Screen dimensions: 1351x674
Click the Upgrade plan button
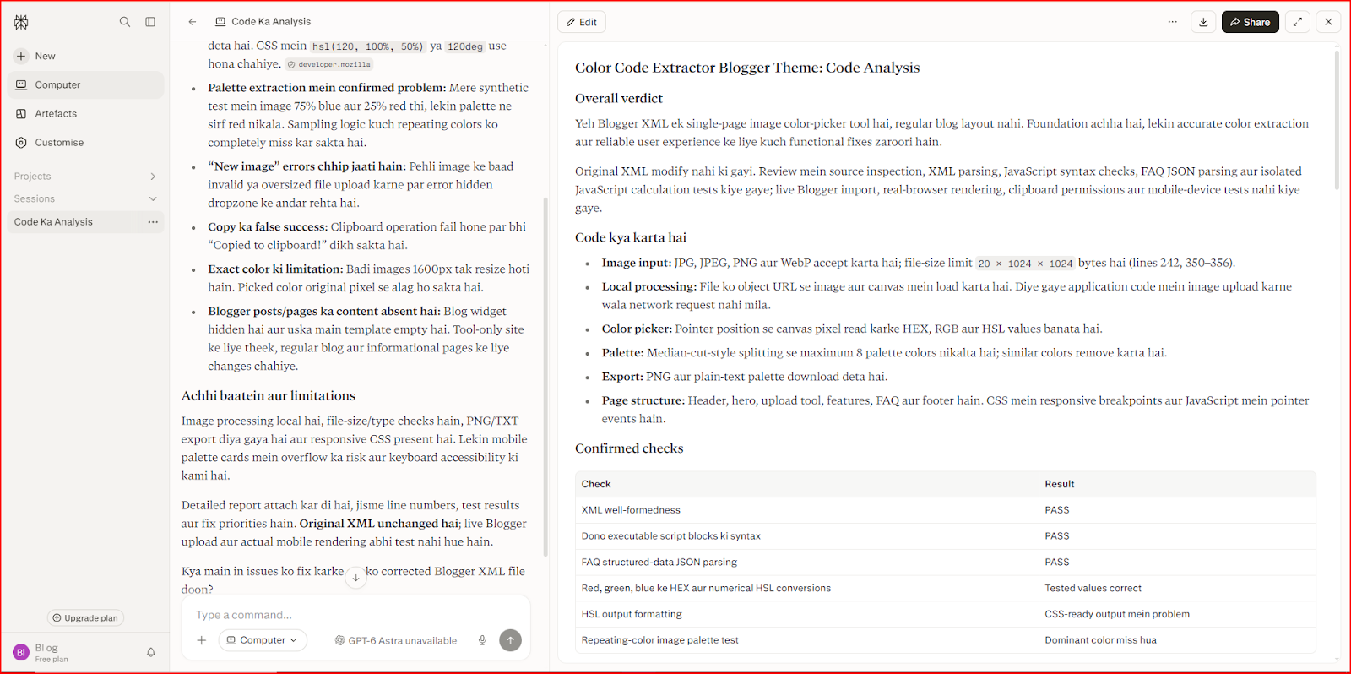click(x=85, y=618)
